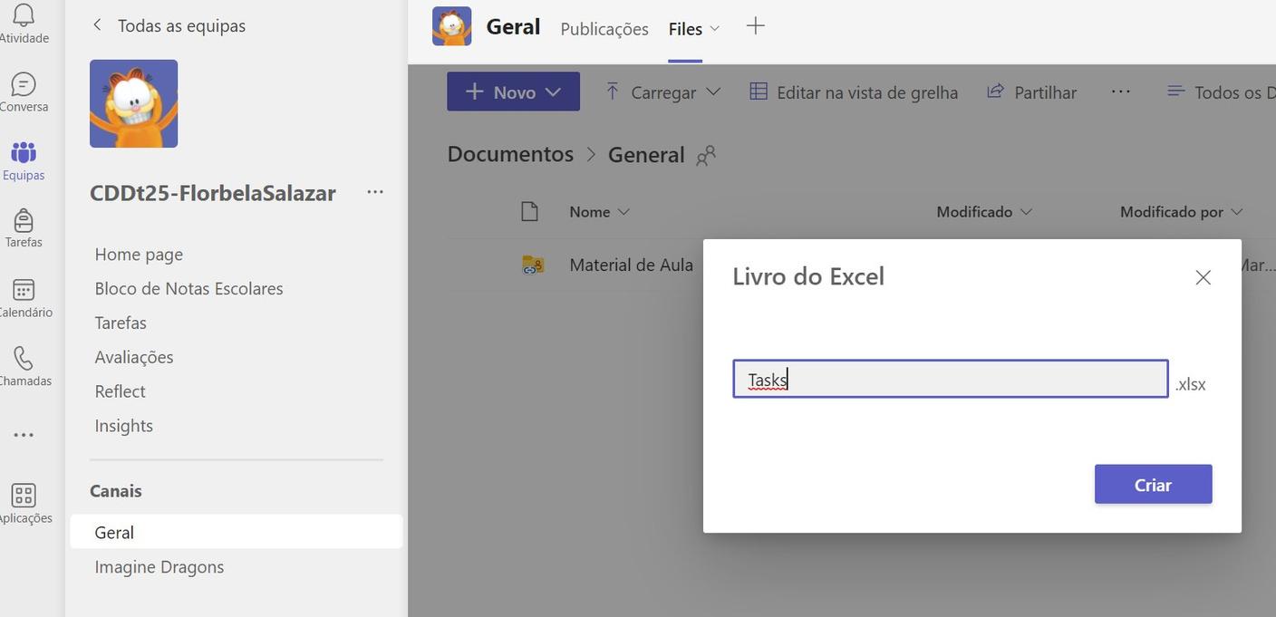Open Modificado por column dropdown
This screenshot has height=617, width=1276.
point(1181,212)
